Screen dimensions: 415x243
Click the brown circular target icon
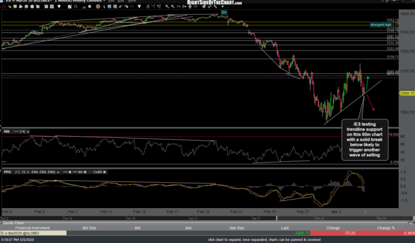click(x=98, y=6)
